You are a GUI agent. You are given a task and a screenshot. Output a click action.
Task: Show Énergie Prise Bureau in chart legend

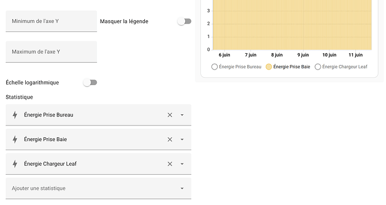[x=236, y=67]
